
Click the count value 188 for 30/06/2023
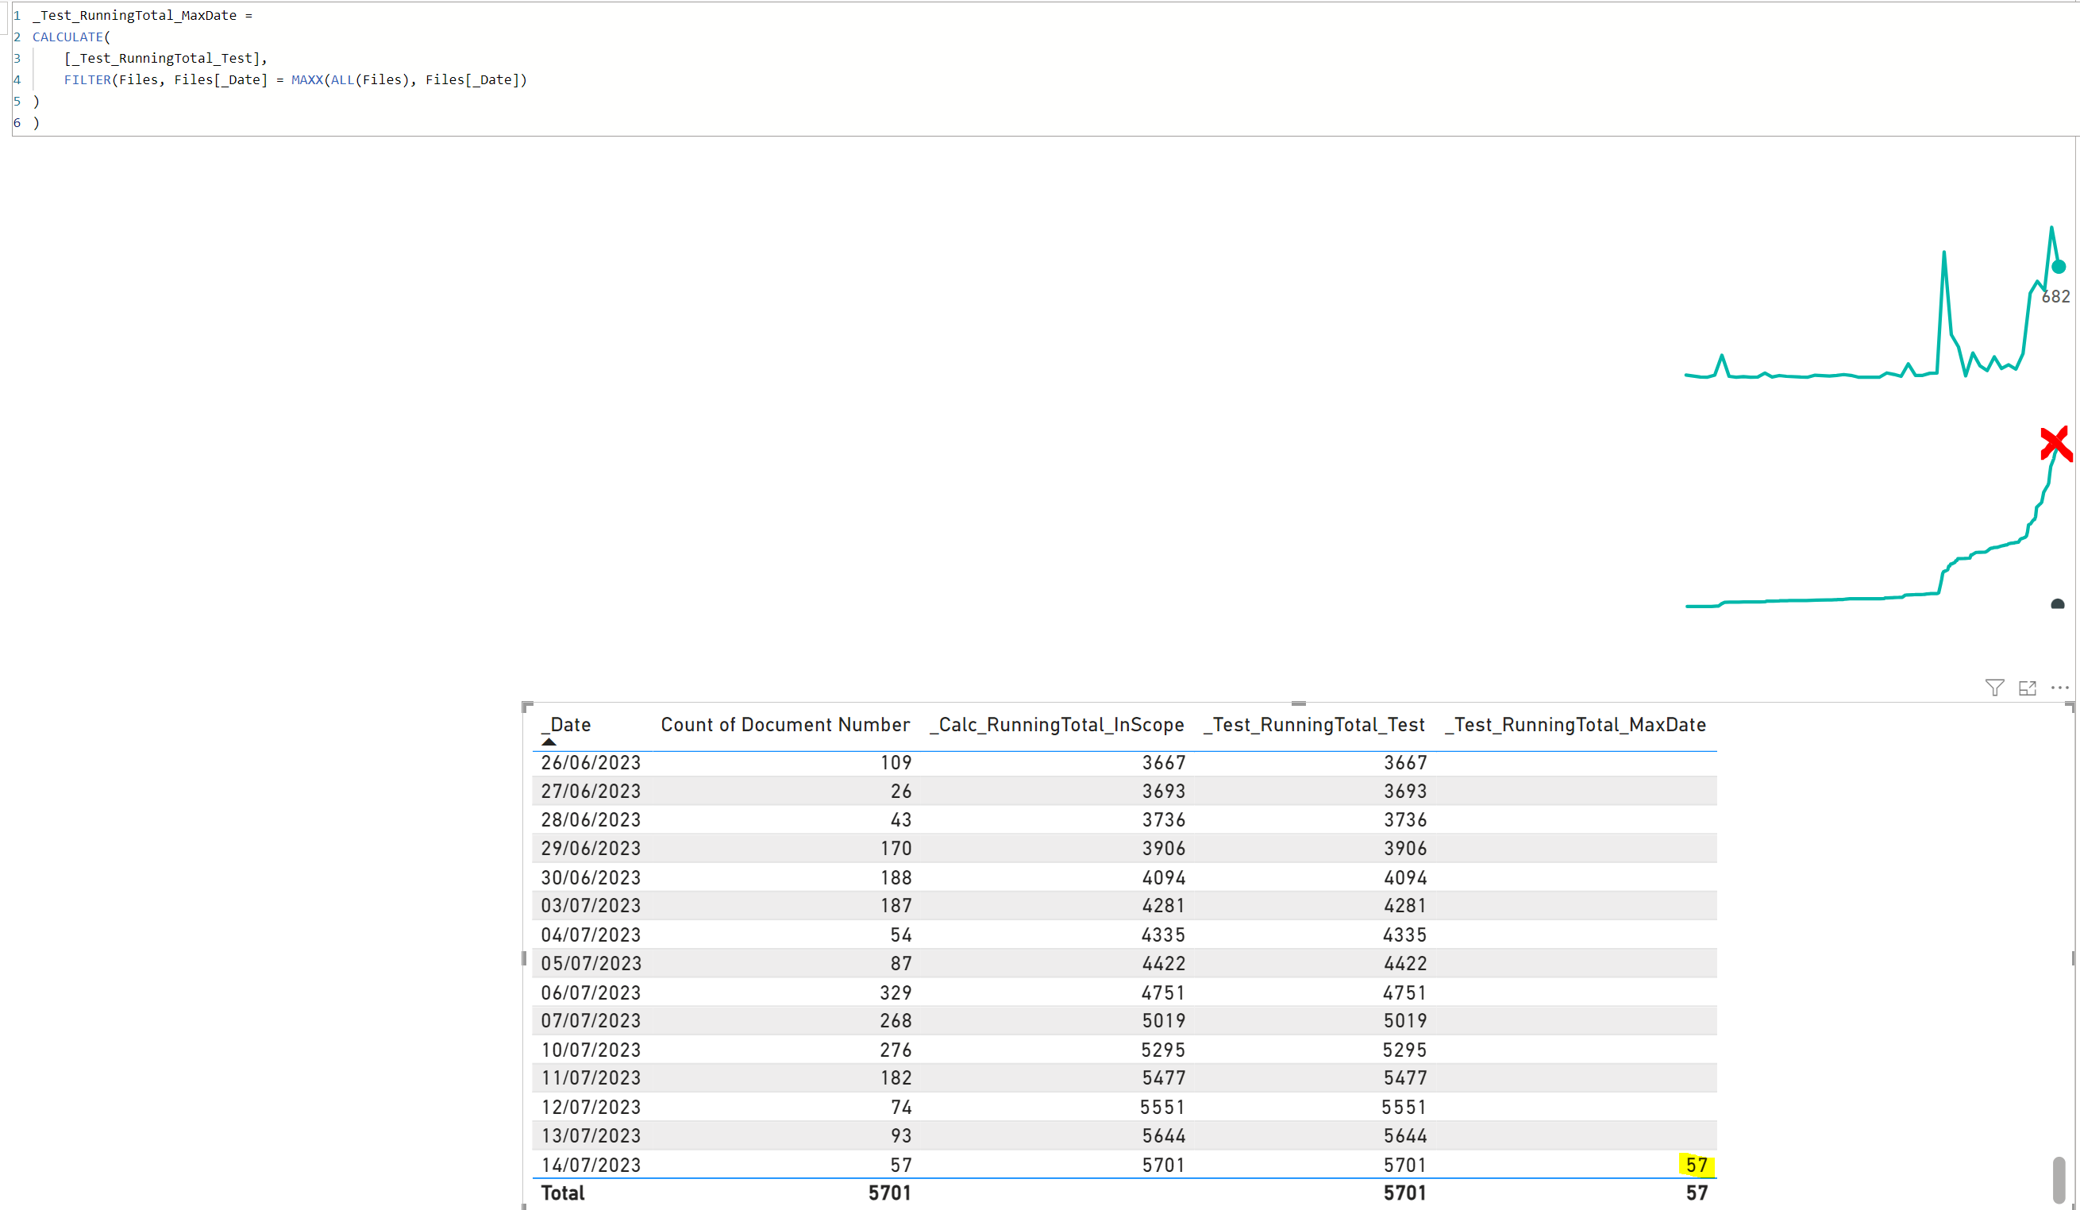(x=896, y=877)
